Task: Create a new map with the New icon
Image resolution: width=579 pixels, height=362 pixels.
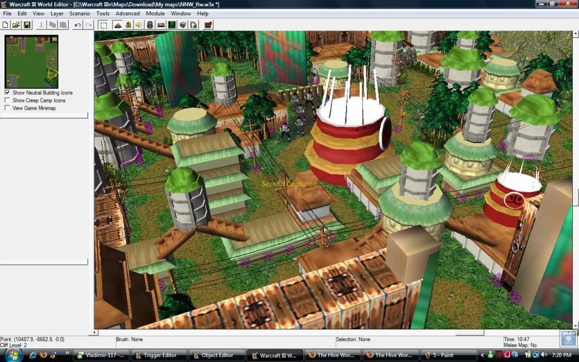Action: coord(6,25)
